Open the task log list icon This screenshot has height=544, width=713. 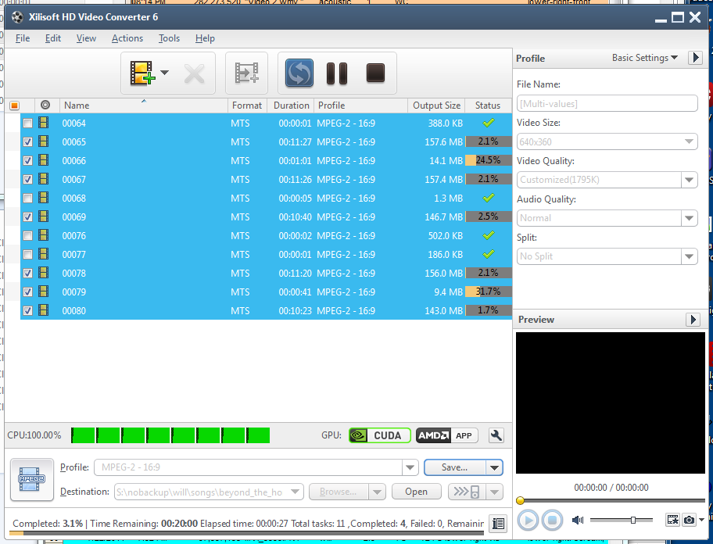pos(498,524)
